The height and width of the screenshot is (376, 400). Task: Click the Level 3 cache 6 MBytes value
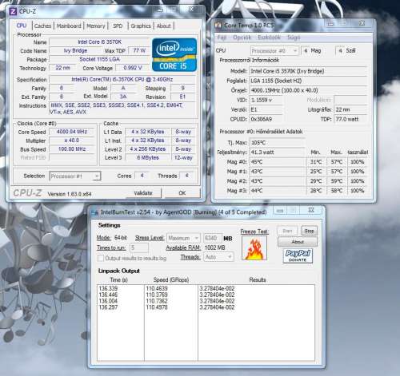click(x=148, y=158)
